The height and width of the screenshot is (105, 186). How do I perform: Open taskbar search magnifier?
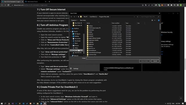click(5, 104)
